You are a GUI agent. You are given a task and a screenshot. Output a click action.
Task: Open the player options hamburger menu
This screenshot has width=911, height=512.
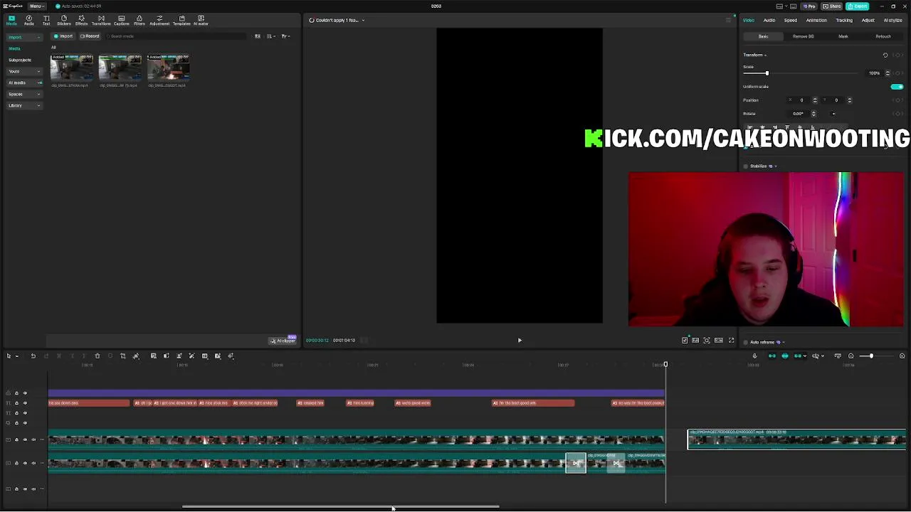pyautogui.click(x=727, y=20)
